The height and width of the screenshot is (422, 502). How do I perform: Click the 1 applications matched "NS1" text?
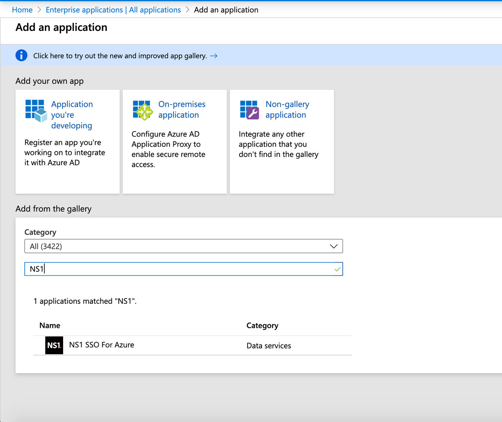point(85,301)
